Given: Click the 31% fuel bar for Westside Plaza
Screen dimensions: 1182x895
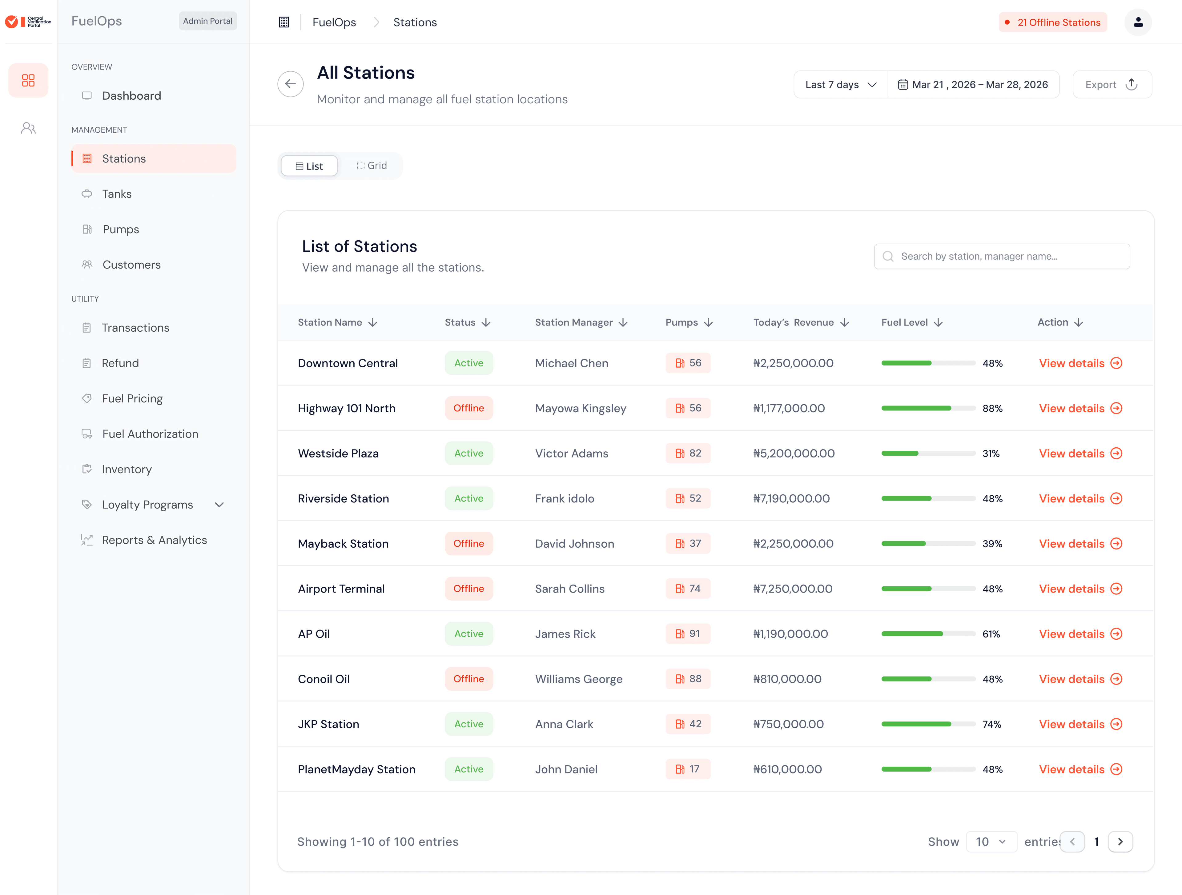Looking at the screenshot, I should tap(928, 453).
